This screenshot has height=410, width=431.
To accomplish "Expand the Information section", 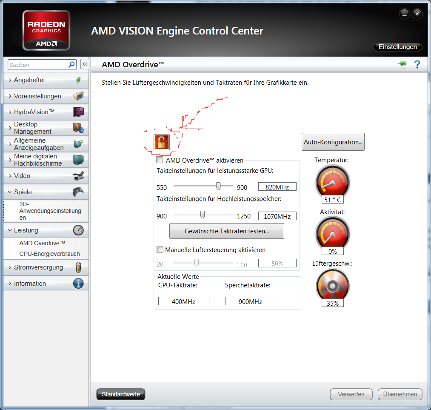I will [10, 283].
